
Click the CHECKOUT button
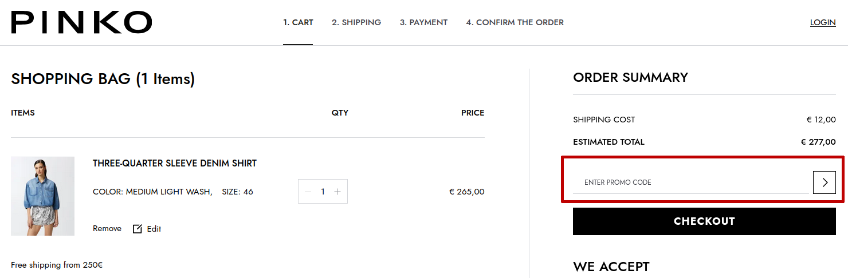point(704,221)
